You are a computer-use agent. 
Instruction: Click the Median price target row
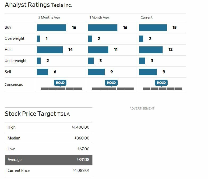[49, 138]
